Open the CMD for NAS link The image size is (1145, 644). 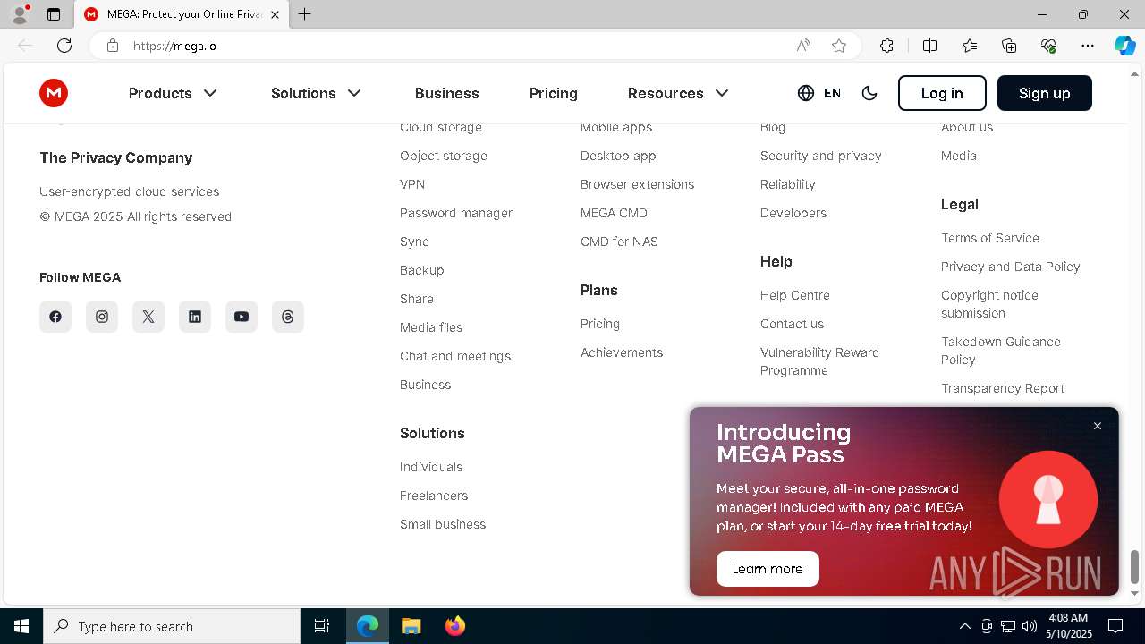coord(619,241)
